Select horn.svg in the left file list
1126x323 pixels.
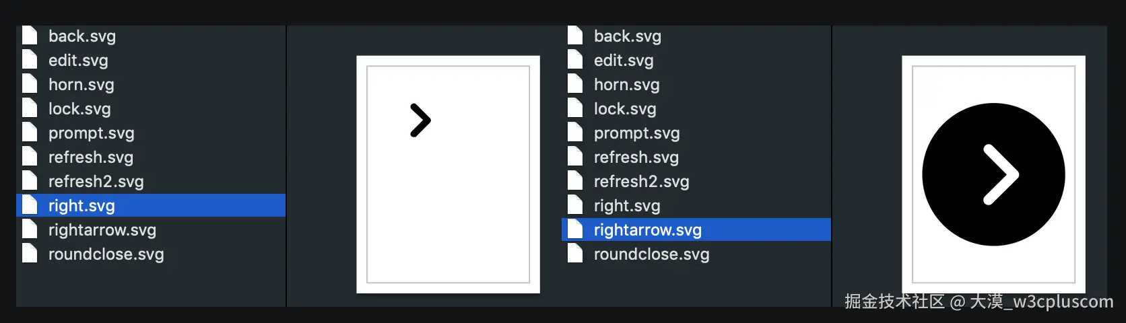[x=81, y=85]
